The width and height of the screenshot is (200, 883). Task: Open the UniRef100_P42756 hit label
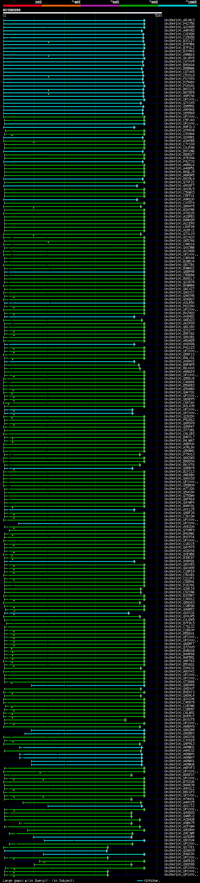tap(179, 24)
